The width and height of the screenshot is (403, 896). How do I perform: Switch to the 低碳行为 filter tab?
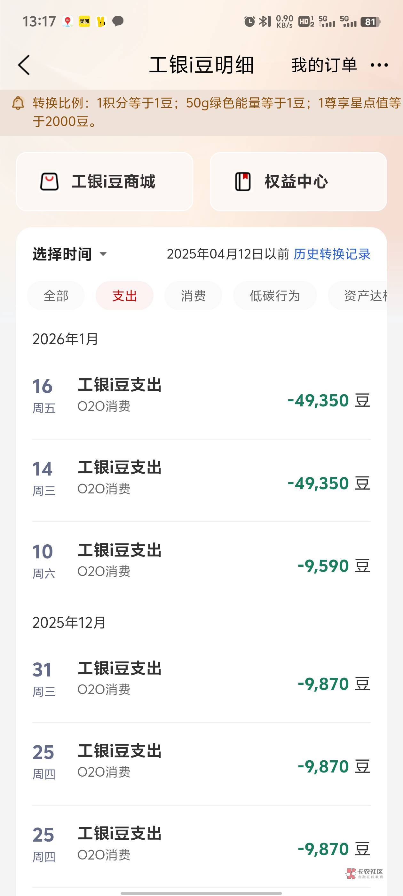point(275,296)
